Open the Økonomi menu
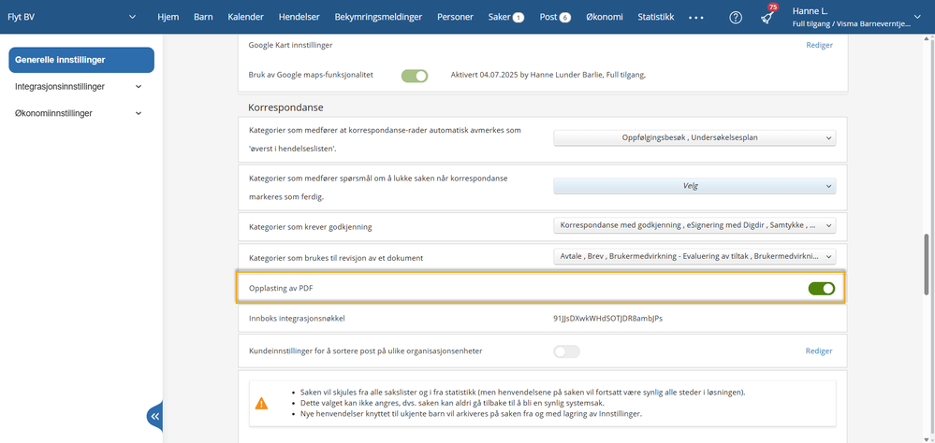Screen dimensions: 935x443 pyautogui.click(x=605, y=17)
